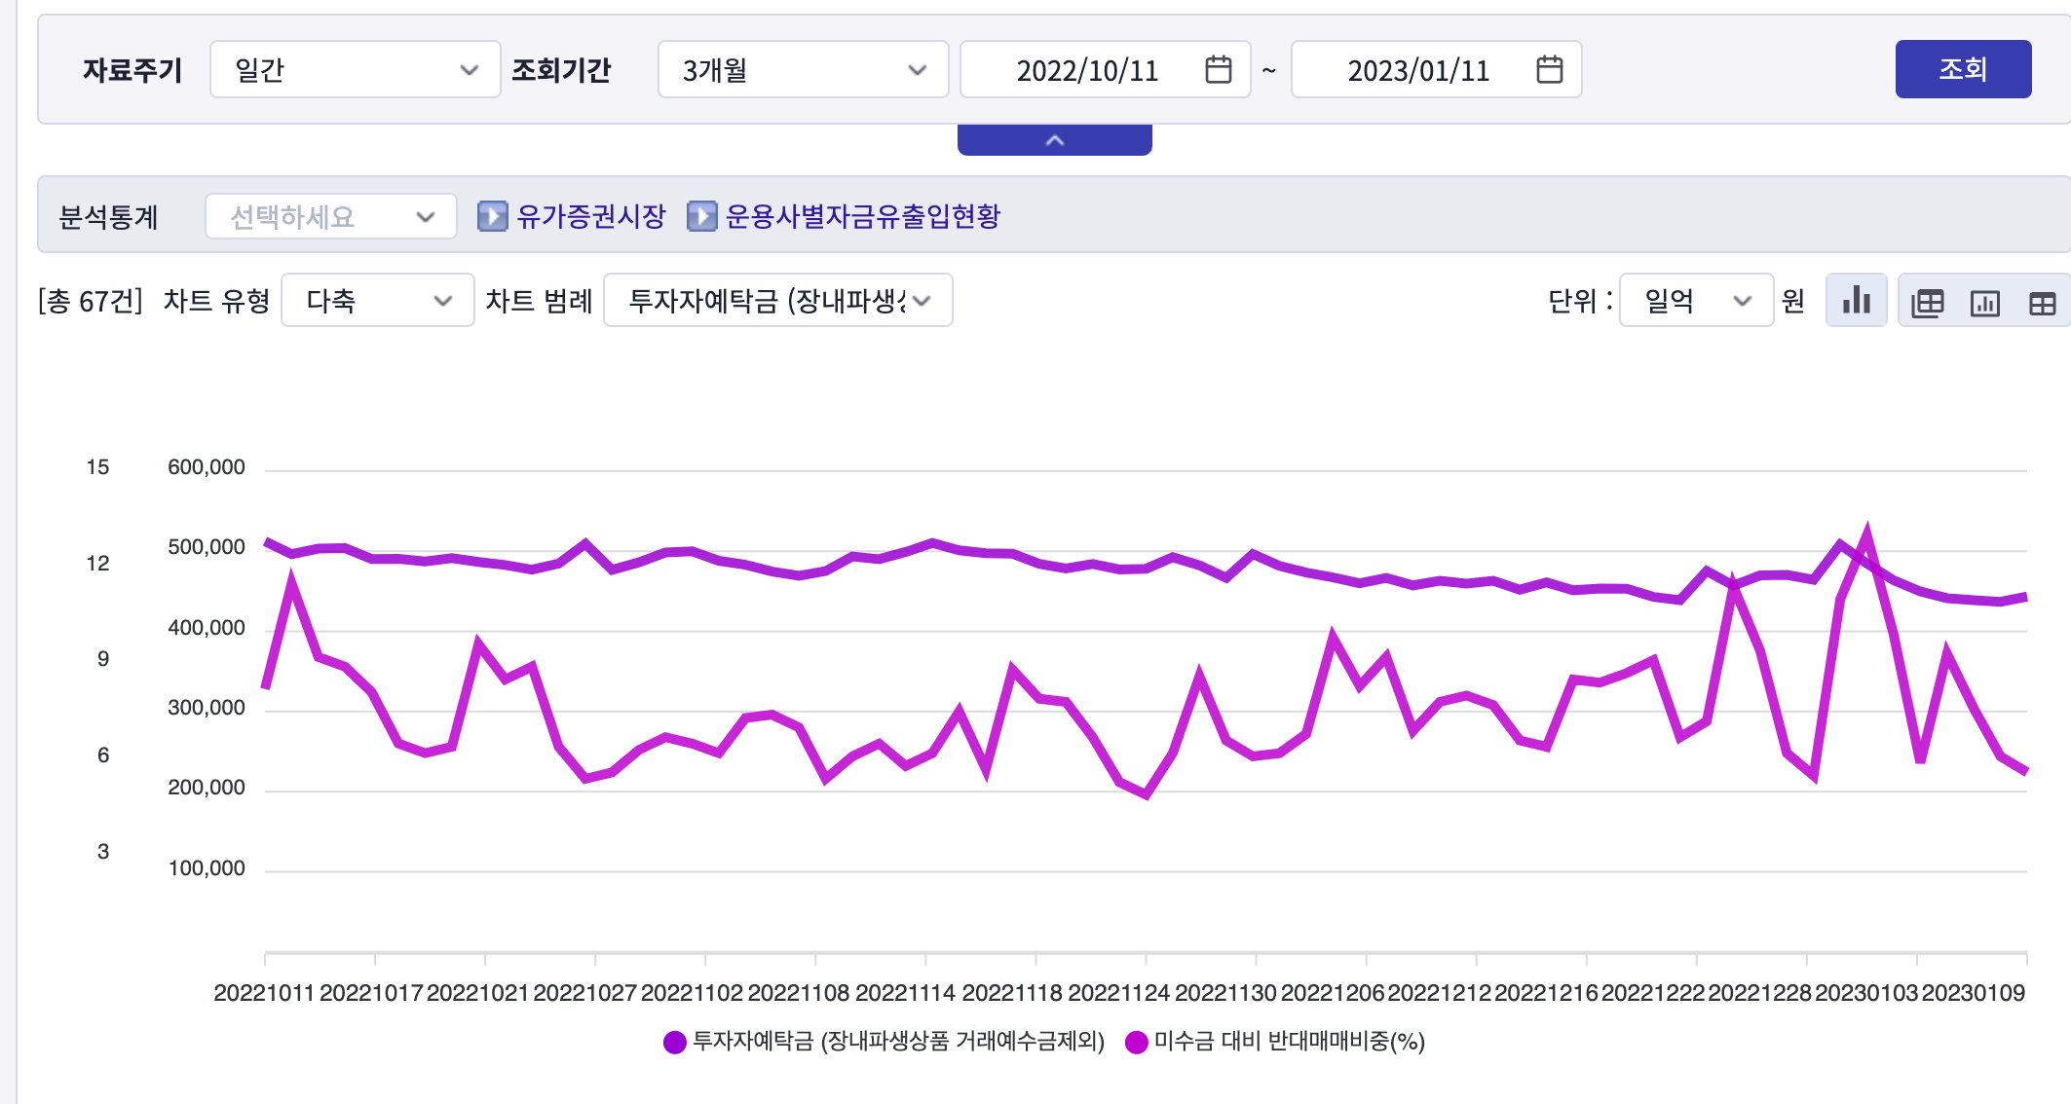Viewport: 2071px width, 1104px height.
Task: Click the arrow icon beside 유가증권시장
Action: click(x=492, y=216)
